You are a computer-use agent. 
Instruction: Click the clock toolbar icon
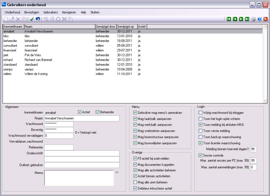58,19
